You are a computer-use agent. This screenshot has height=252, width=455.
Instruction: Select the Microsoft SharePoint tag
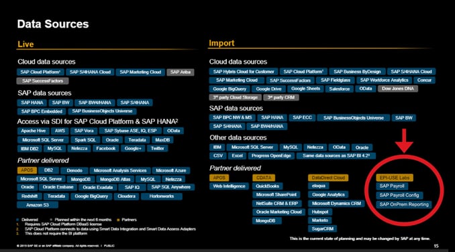(276, 195)
